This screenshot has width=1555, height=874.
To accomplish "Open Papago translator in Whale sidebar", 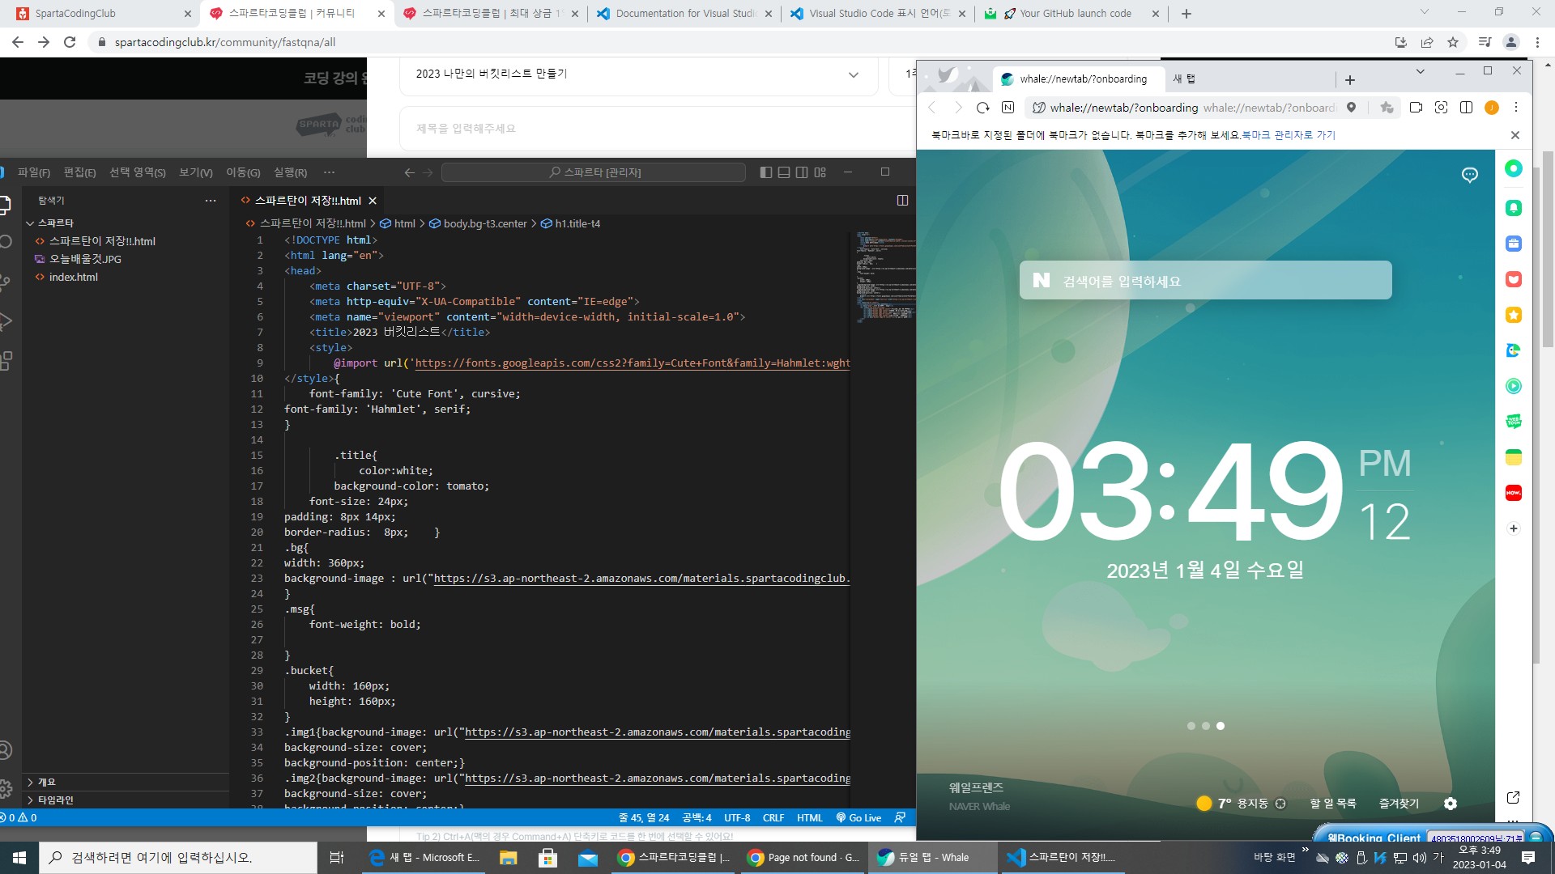I will click(x=1513, y=350).
